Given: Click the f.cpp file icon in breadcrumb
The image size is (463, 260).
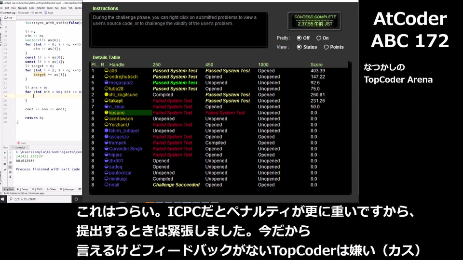Looking at the screenshot, I should tap(46, 13).
